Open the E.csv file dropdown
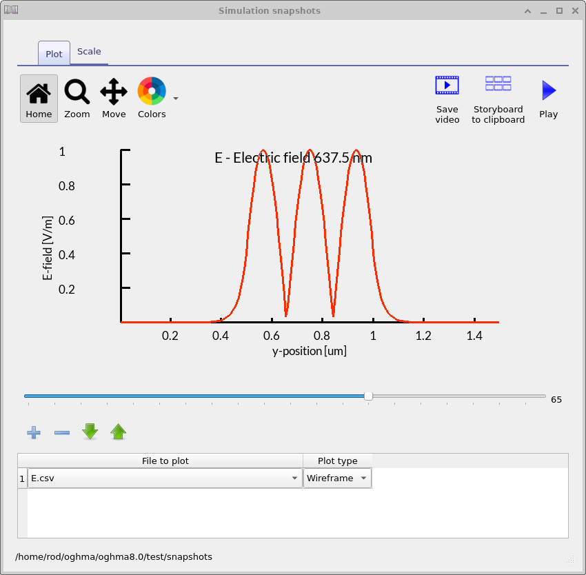 (x=165, y=478)
